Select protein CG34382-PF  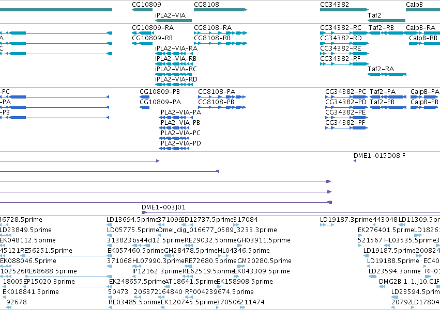click(x=345, y=123)
